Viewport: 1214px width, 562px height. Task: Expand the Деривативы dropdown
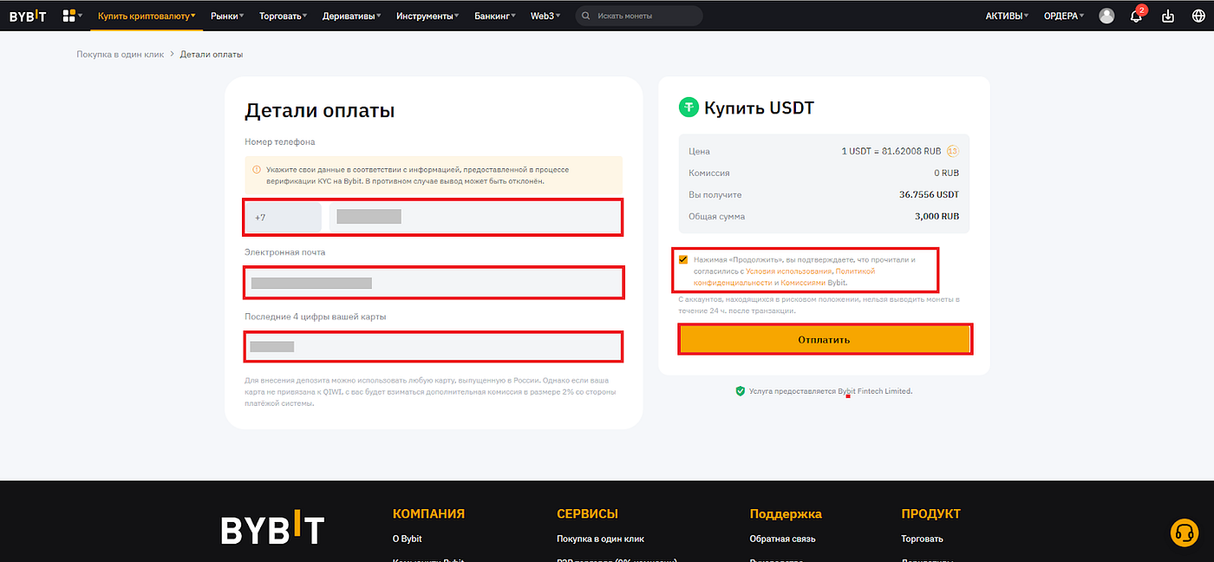[351, 16]
